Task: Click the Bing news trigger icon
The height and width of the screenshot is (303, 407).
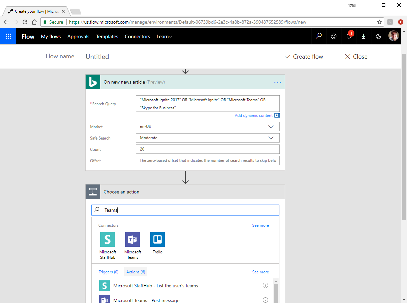Action: click(93, 82)
